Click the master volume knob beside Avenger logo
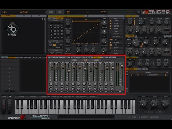Screen dimensions: 172x129 (x=139, y=12)
